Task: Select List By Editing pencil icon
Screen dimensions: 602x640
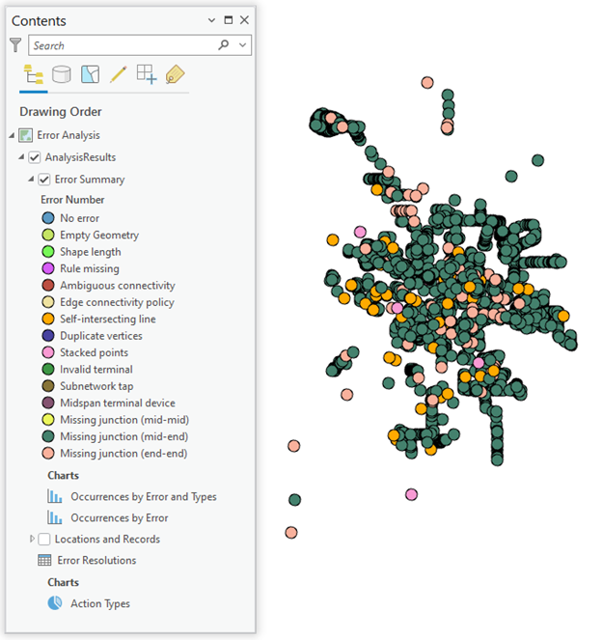Action: (119, 74)
